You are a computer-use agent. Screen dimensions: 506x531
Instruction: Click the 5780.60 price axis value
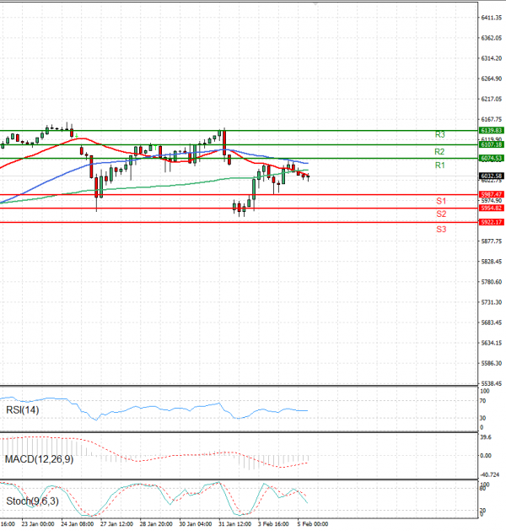tap(492, 282)
